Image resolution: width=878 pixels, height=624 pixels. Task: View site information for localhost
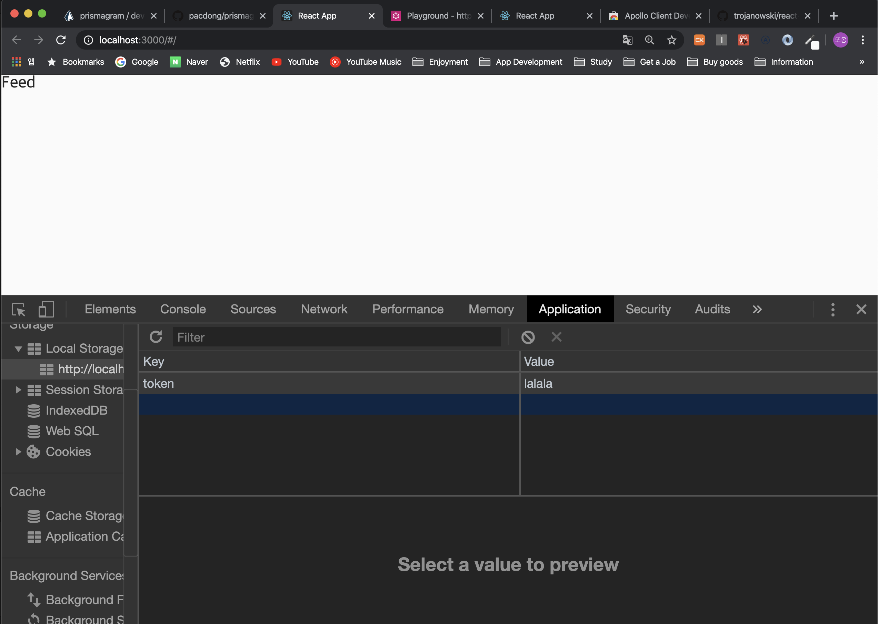click(x=88, y=40)
